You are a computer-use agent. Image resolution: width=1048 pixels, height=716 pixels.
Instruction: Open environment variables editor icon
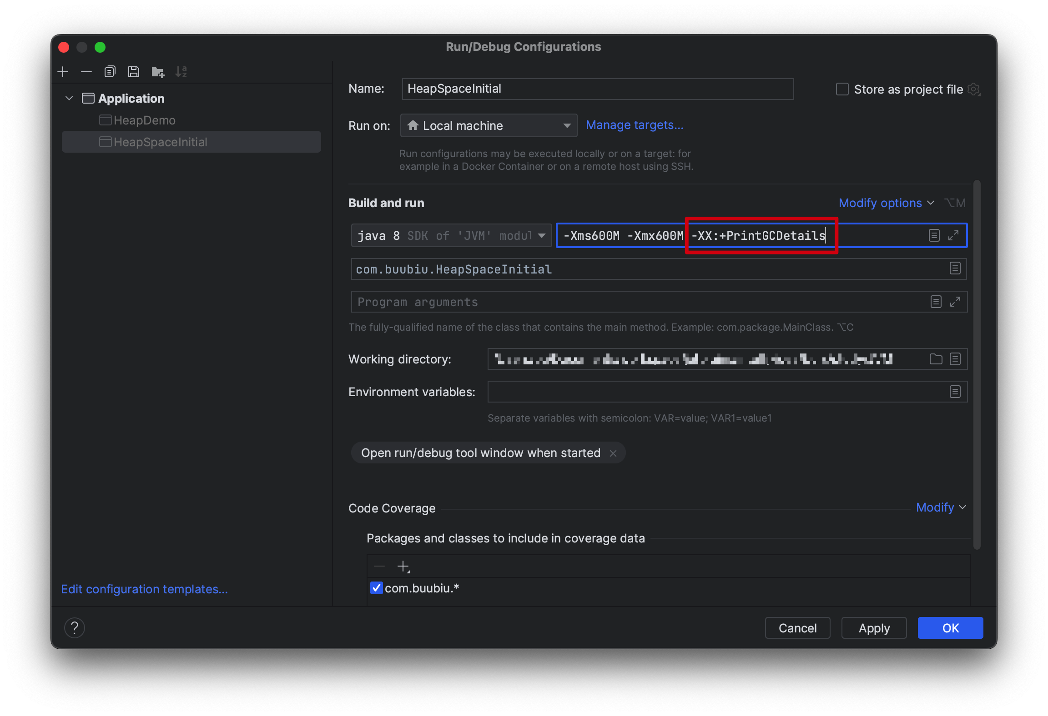(955, 392)
